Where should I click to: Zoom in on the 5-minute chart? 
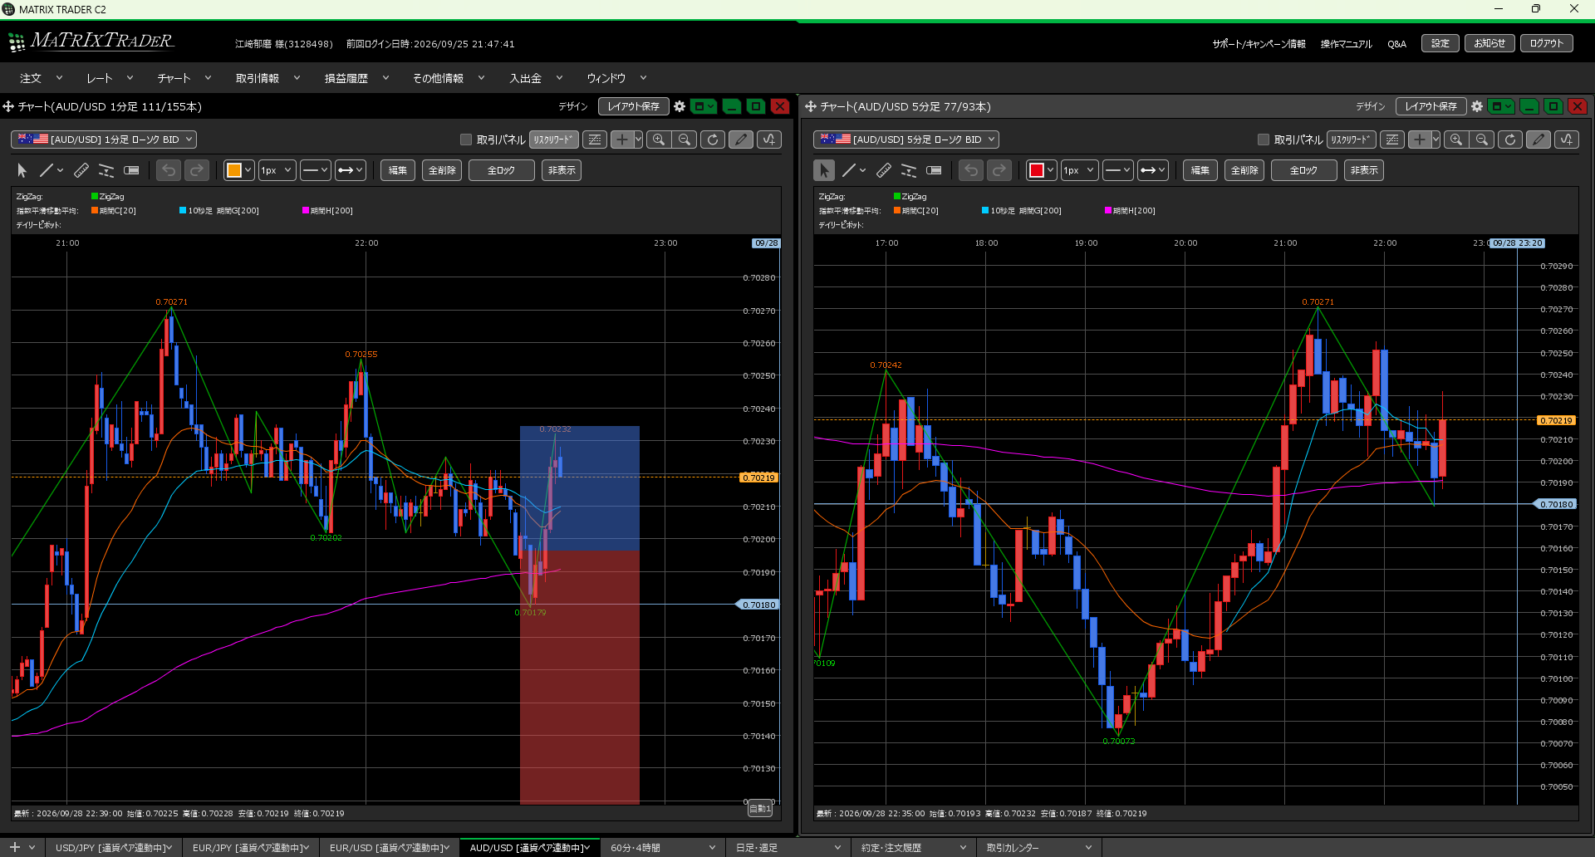click(x=1456, y=140)
